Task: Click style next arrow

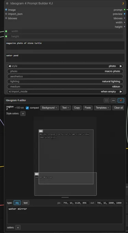Action: (x=121, y=66)
